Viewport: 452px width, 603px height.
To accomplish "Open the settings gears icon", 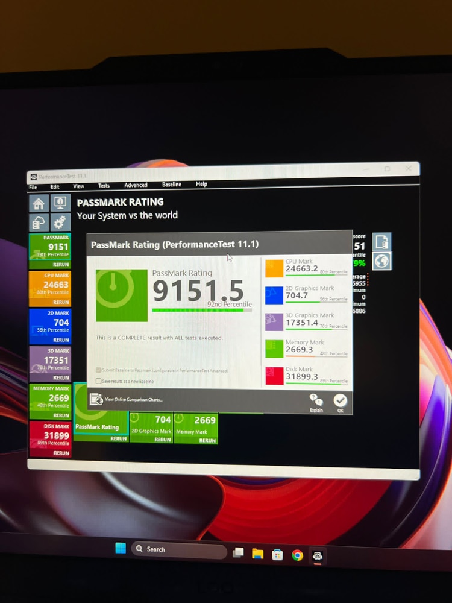I will [x=60, y=223].
